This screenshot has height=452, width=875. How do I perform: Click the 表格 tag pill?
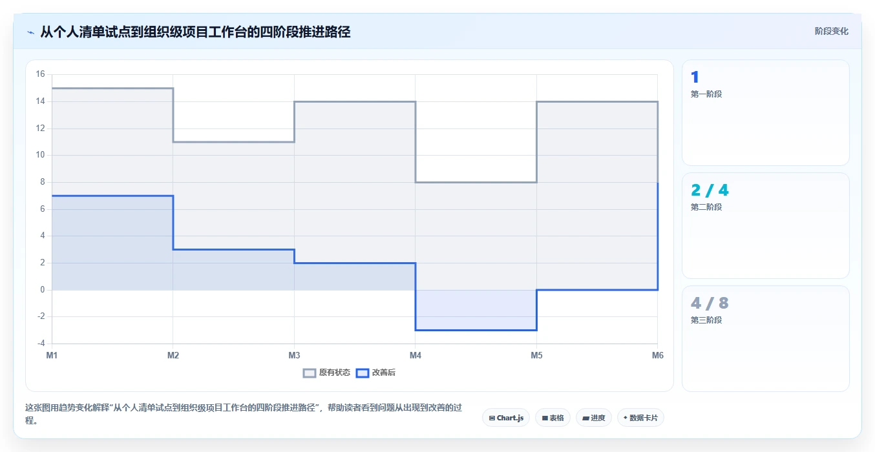[x=553, y=418]
